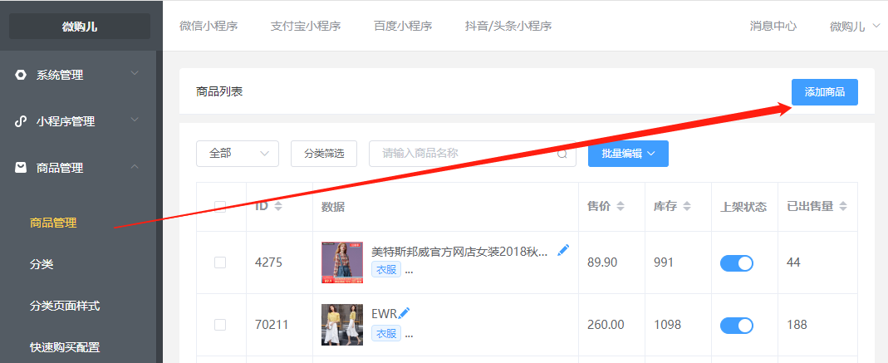This screenshot has width=888, height=363.
Task: Click the 添加商品 button
Action: point(825,91)
